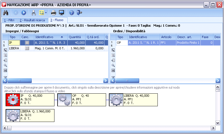Click the blue forward arrow button

coord(24,13)
